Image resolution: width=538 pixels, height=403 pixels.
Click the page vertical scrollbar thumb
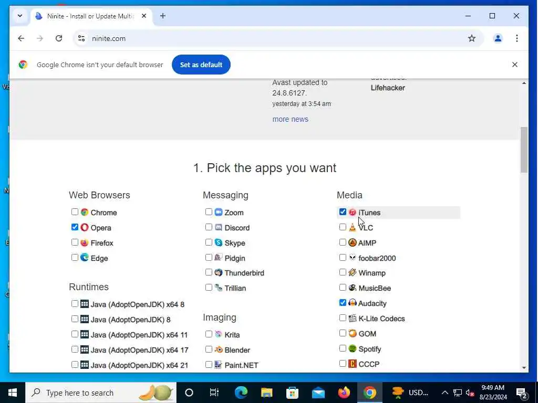(x=524, y=150)
